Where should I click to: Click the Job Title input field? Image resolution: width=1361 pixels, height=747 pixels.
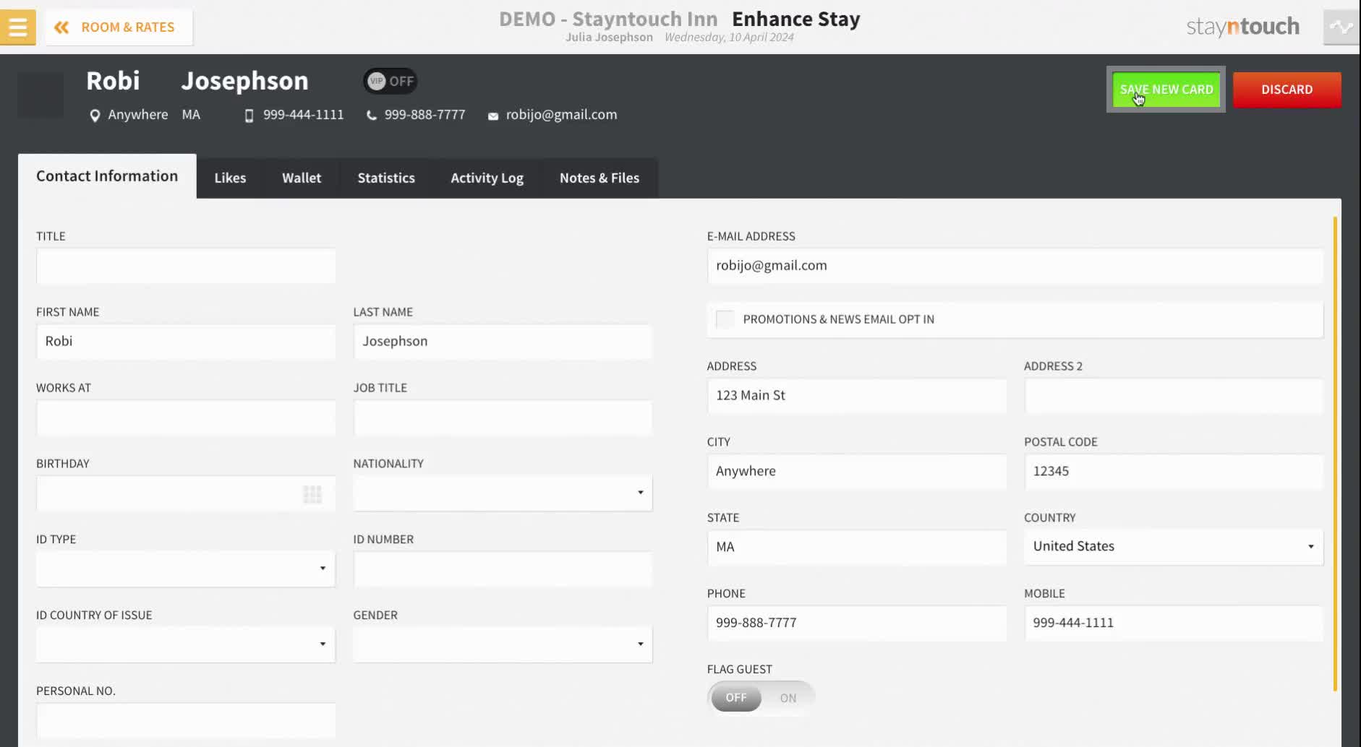pos(503,418)
